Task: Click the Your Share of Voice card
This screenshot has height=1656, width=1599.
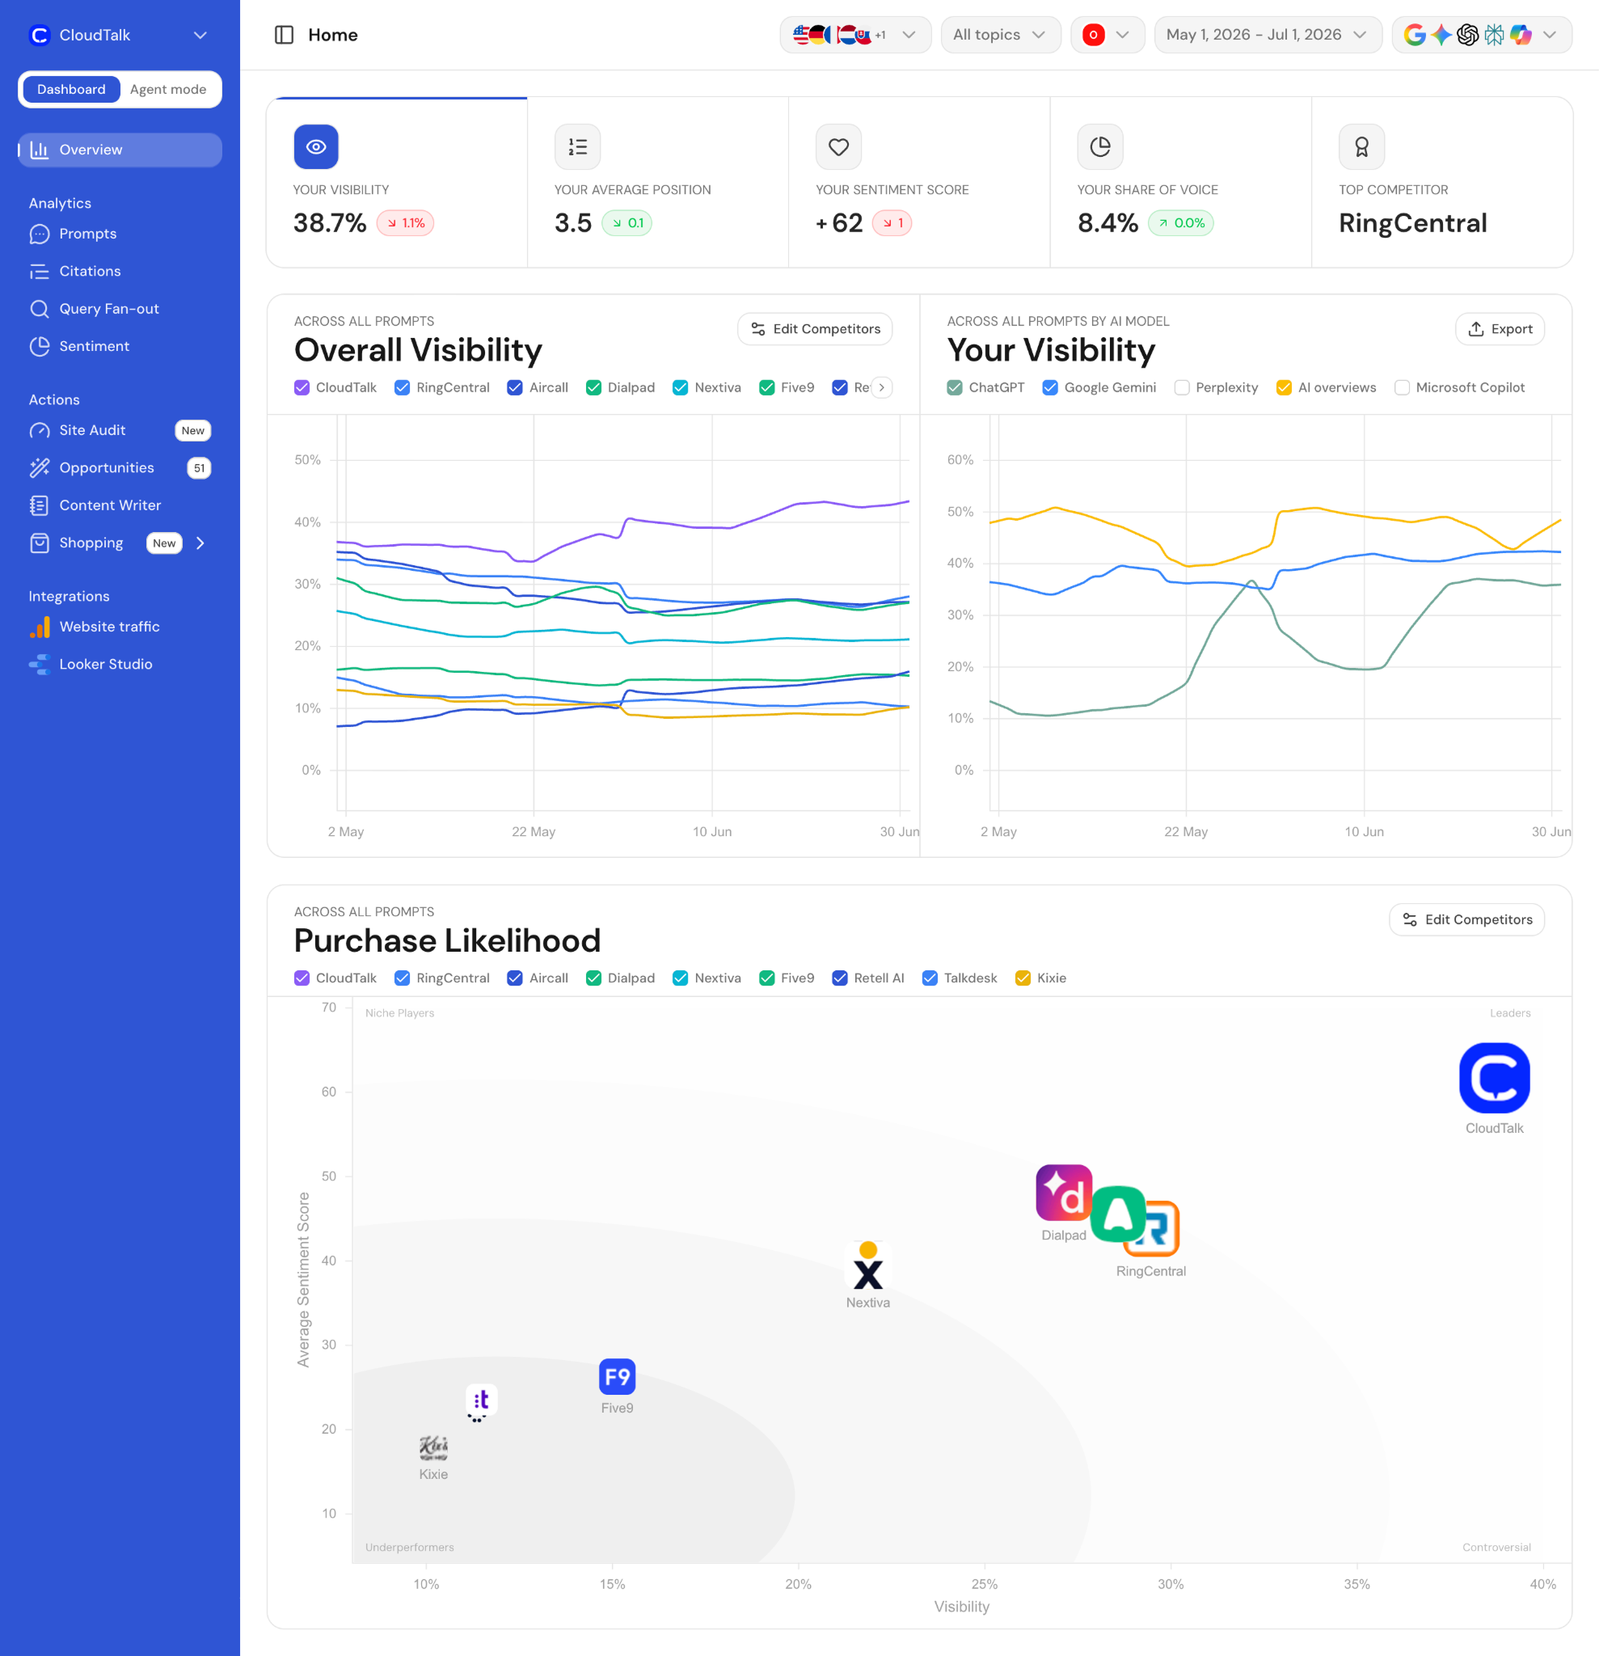Action: pyautogui.click(x=1181, y=183)
